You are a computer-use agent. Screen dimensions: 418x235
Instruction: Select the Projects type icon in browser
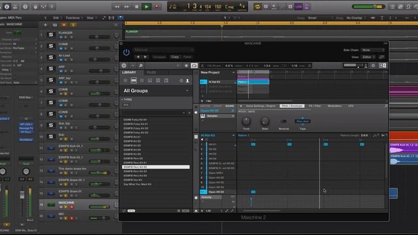tap(125, 80)
